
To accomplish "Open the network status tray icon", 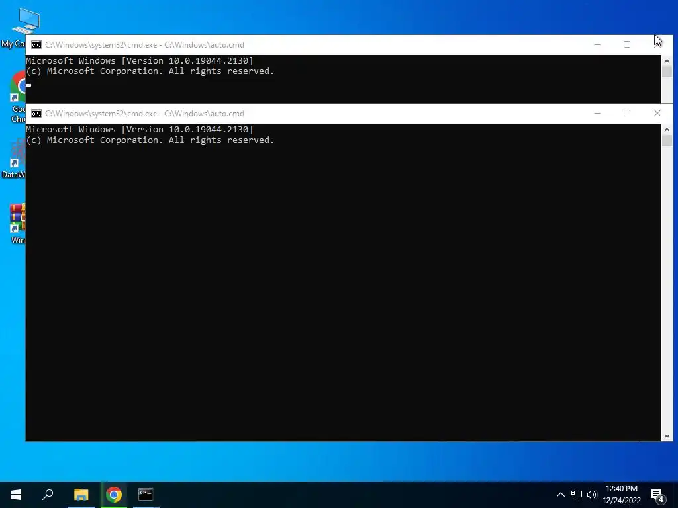I will click(577, 495).
